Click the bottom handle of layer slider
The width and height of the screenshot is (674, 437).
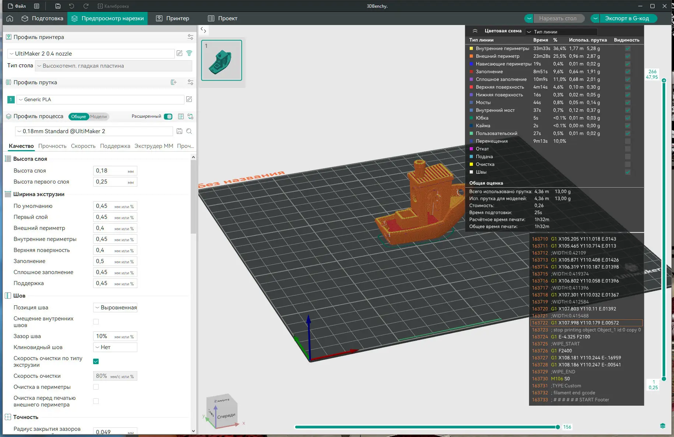[x=664, y=379]
